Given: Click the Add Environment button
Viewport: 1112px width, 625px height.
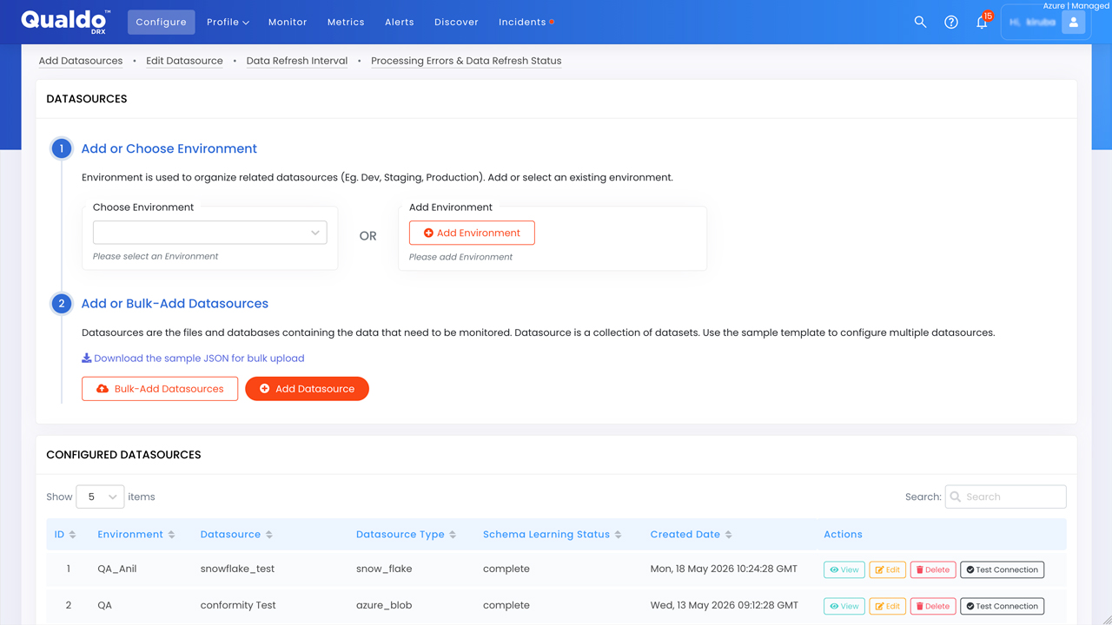Looking at the screenshot, I should click(472, 233).
